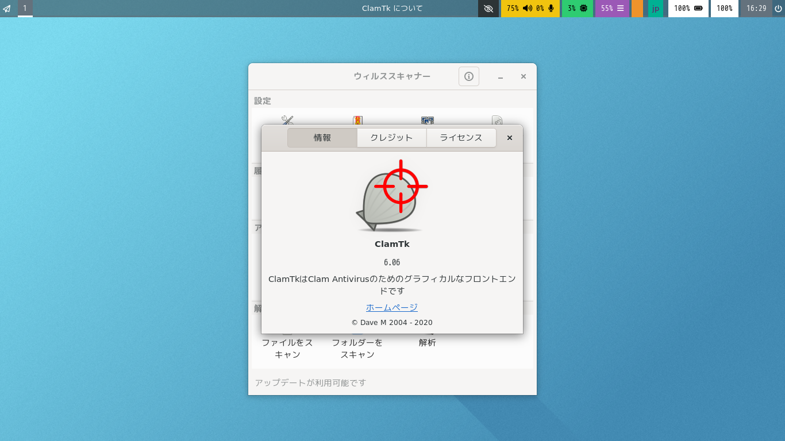
Task: Click the フォルダーをスキャン label
Action: (357, 349)
